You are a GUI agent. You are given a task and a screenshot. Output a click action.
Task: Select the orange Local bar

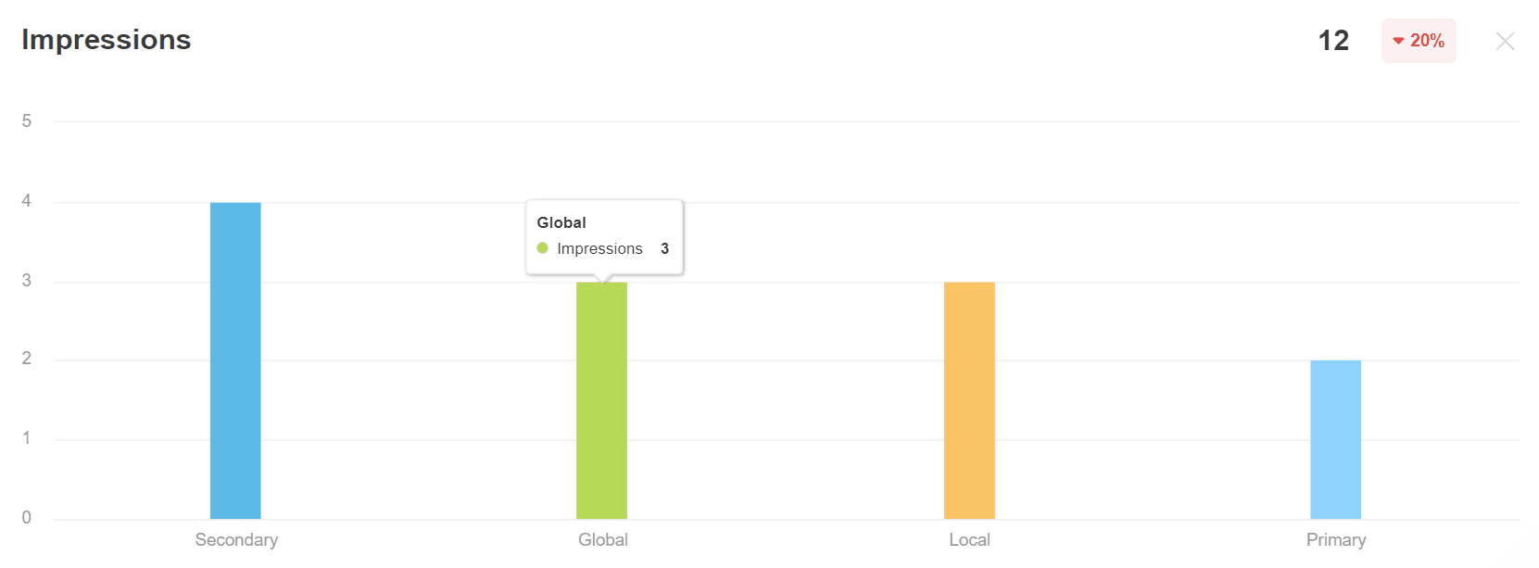pyautogui.click(x=969, y=400)
